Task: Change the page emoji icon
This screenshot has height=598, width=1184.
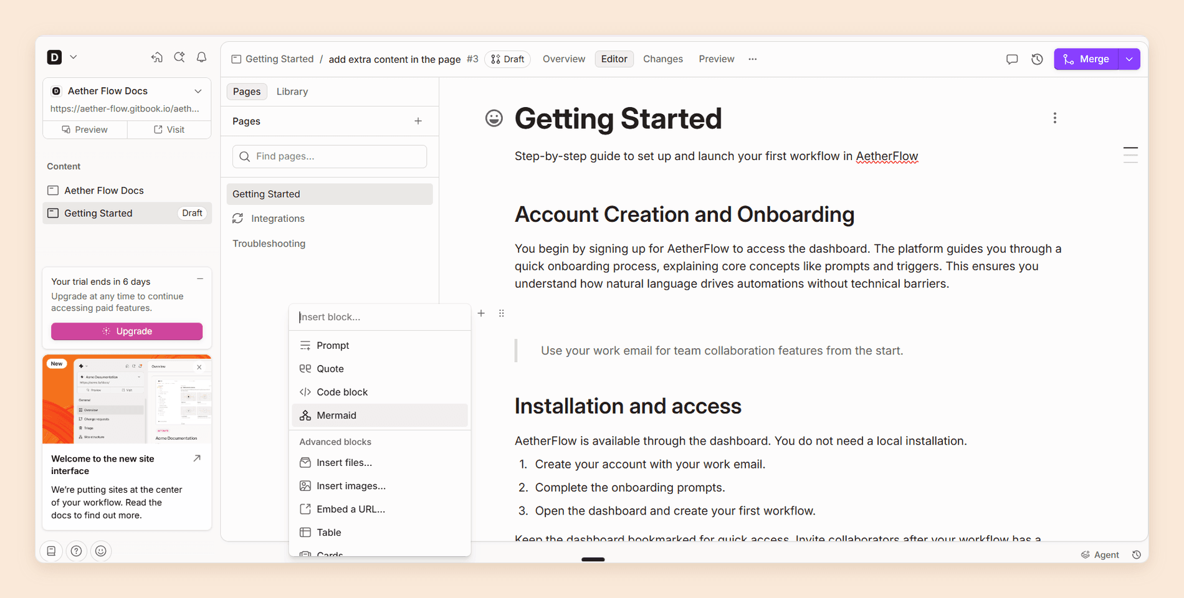Action: [x=494, y=118]
